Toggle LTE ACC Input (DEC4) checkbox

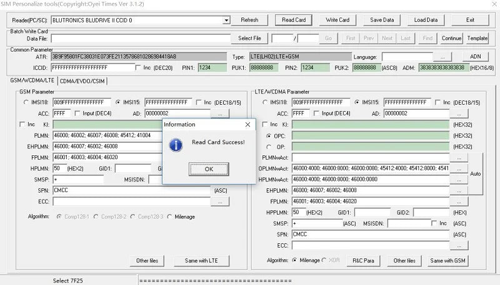point(316,114)
